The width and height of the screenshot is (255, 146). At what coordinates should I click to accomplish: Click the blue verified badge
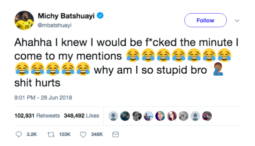(x=100, y=16)
